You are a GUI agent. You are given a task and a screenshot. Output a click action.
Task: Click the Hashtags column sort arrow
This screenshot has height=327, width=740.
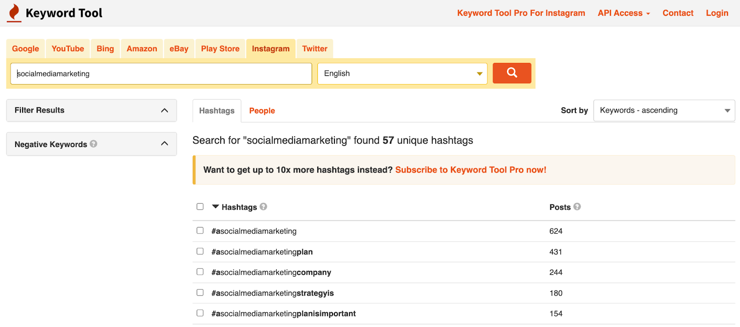click(216, 207)
